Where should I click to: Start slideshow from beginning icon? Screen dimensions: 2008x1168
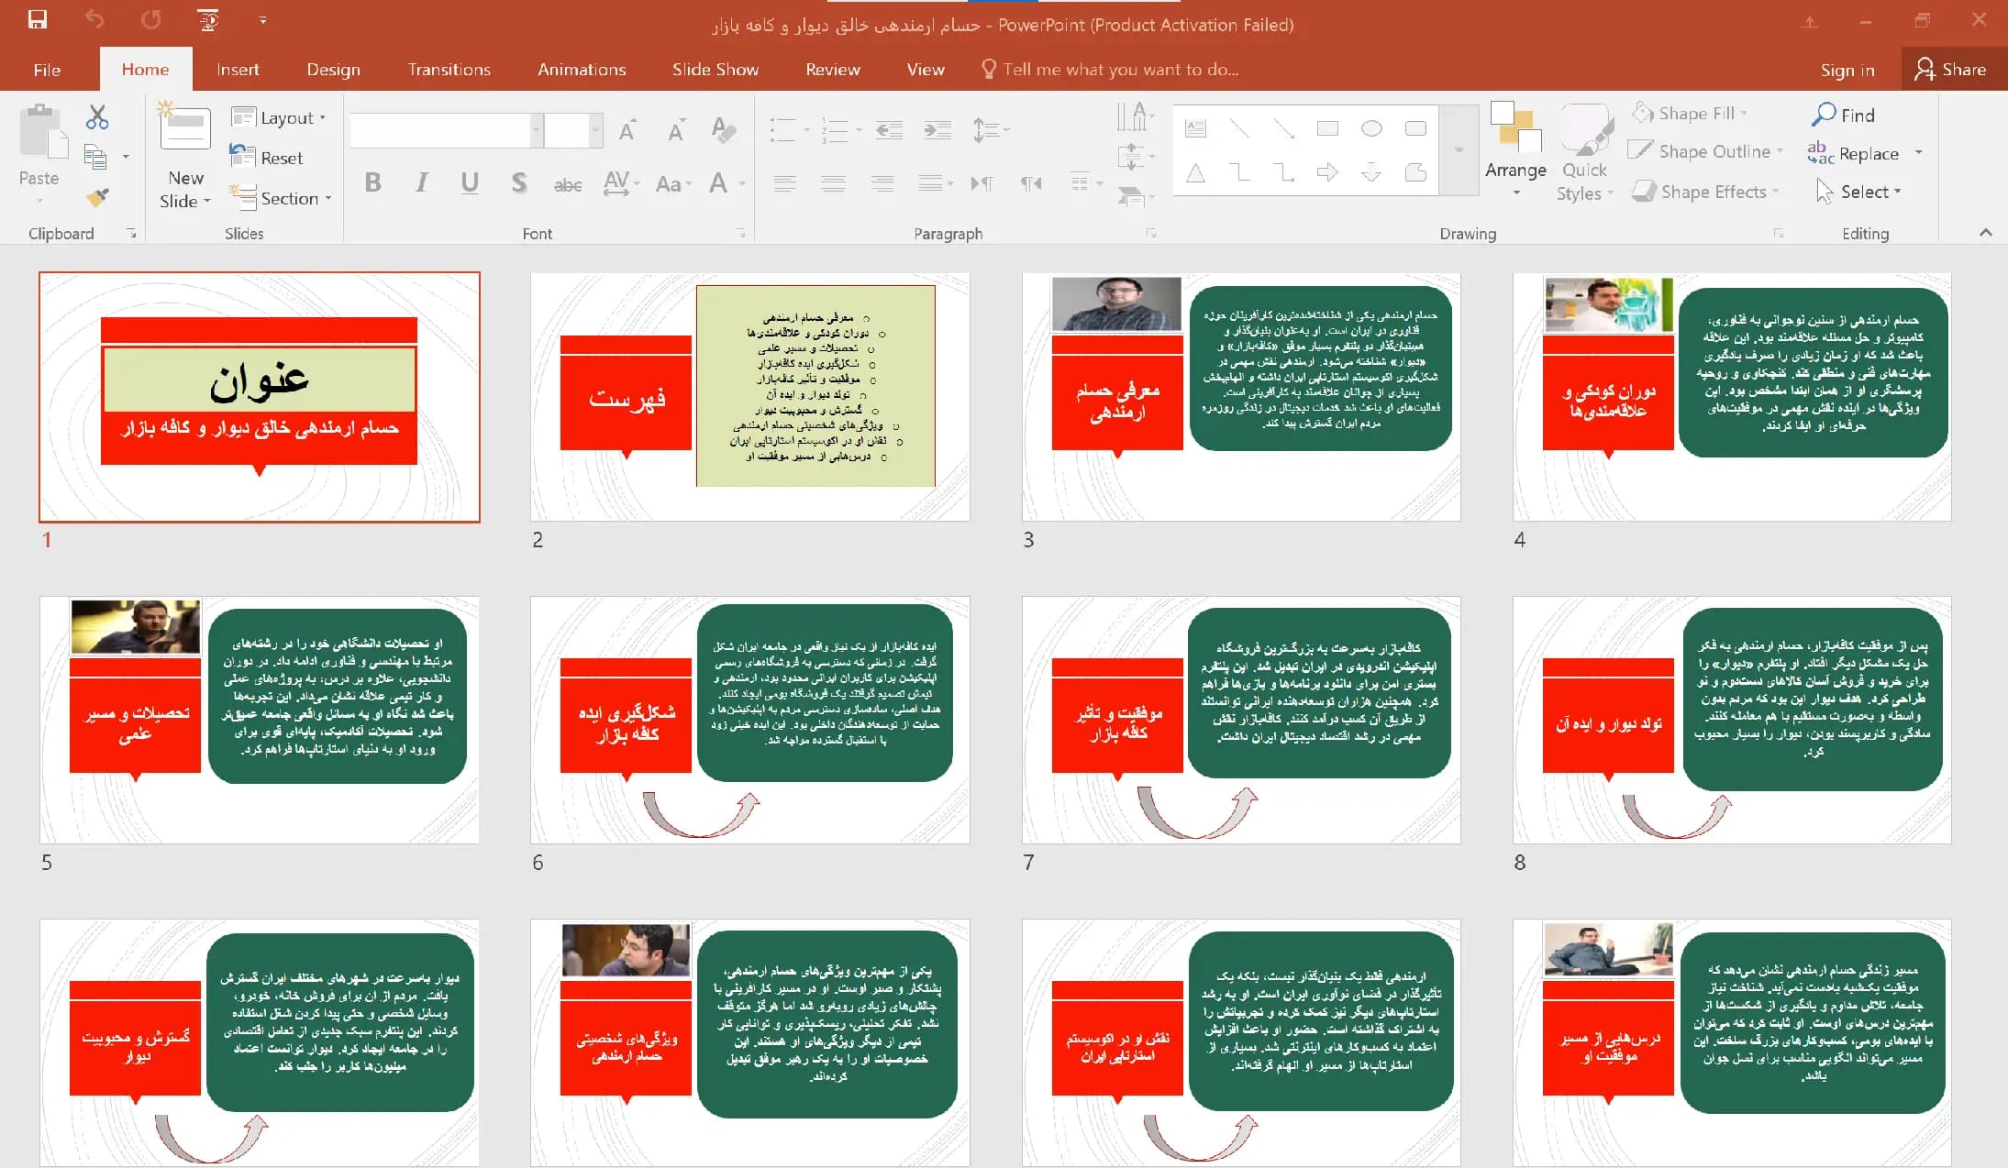209,19
